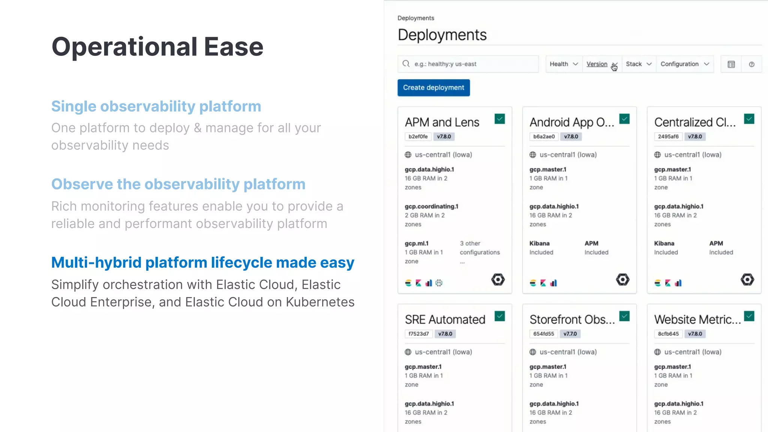Click the 'Single observability platform' heading

(156, 106)
